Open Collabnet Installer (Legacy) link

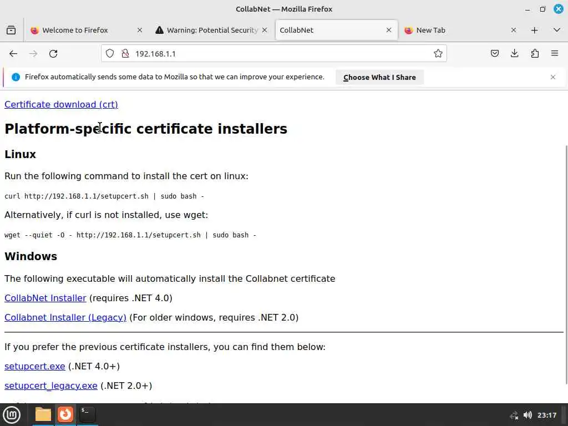[x=65, y=317]
